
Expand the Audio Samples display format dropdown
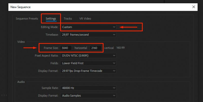(x=88, y=96)
